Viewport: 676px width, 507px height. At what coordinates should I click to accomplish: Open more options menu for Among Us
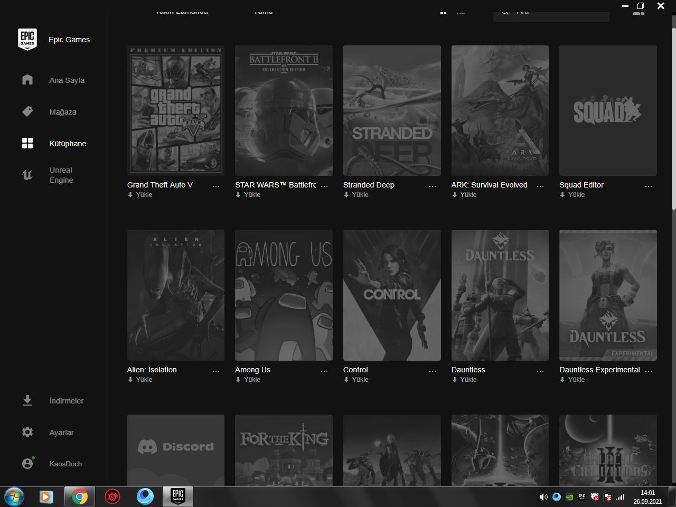click(324, 371)
